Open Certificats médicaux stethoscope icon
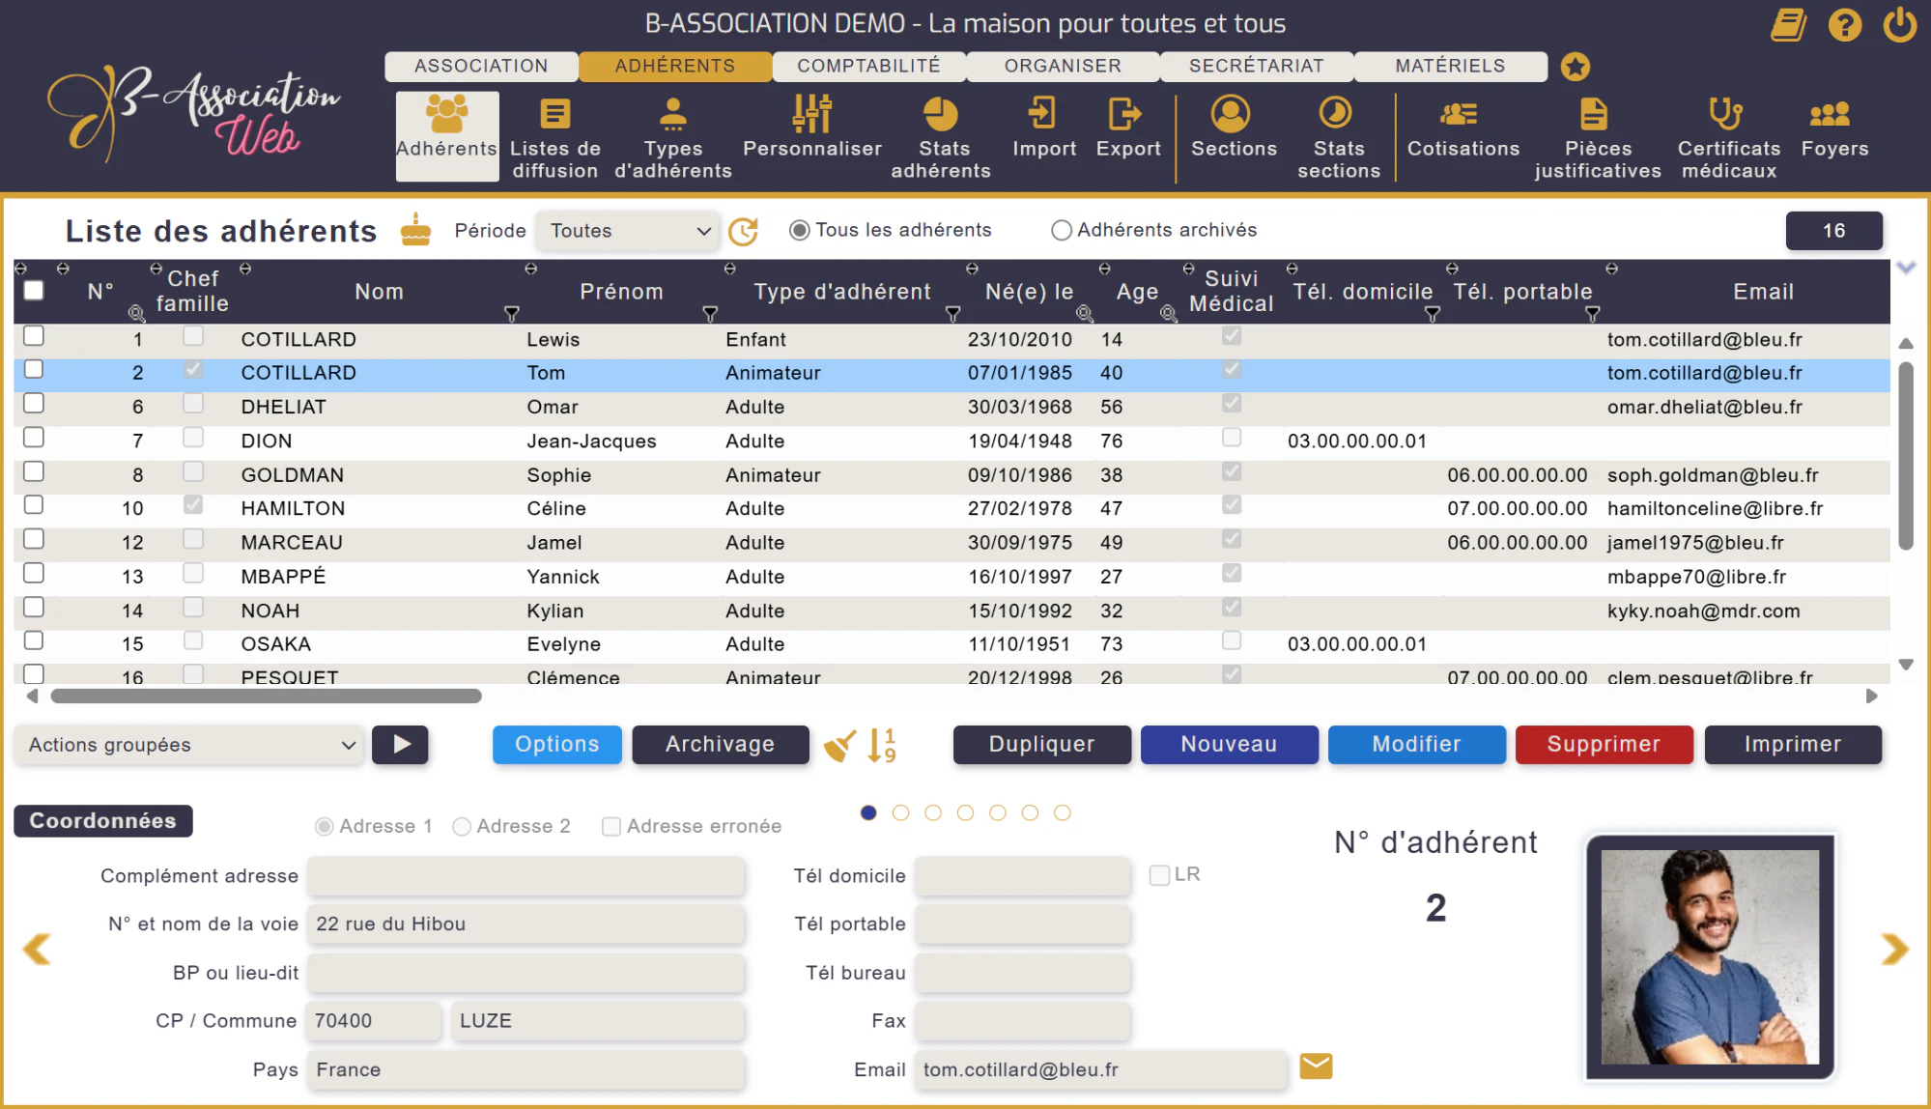Image resolution: width=1931 pixels, height=1109 pixels. click(x=1726, y=114)
